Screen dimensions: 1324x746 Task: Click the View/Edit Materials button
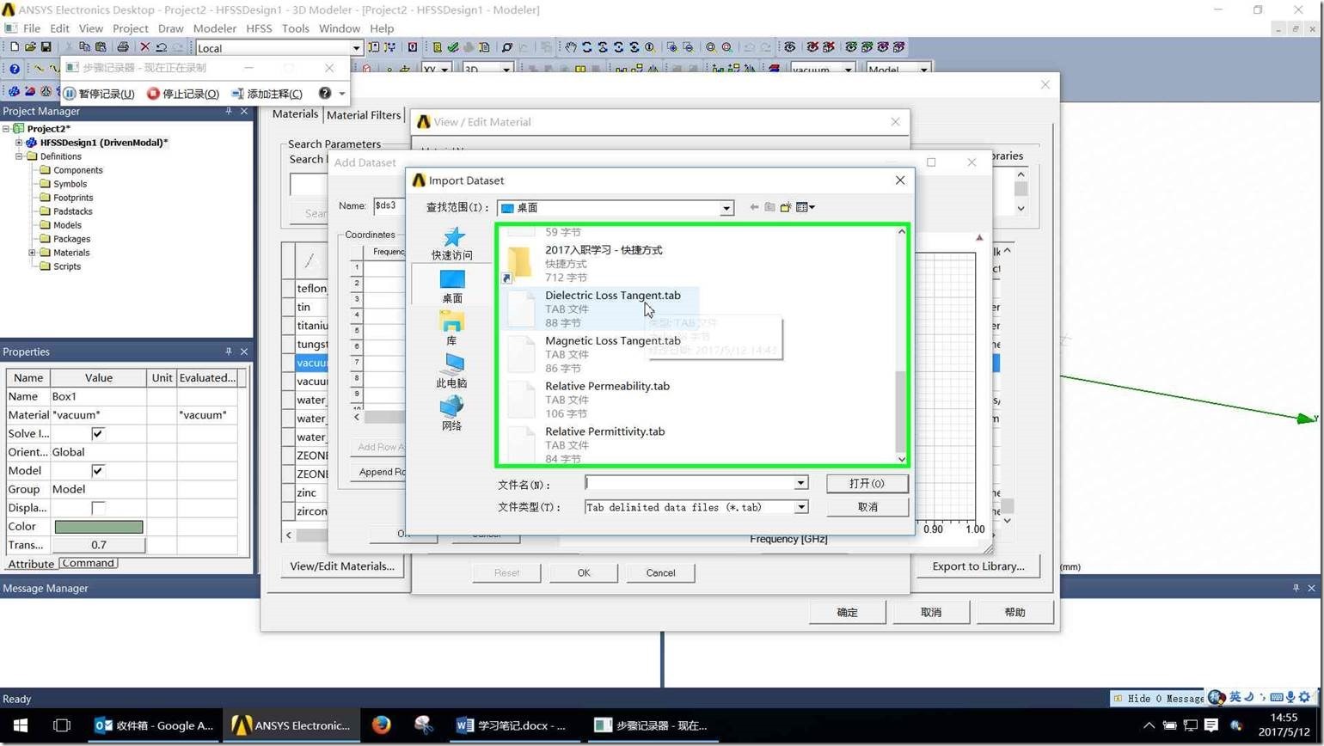(x=342, y=566)
